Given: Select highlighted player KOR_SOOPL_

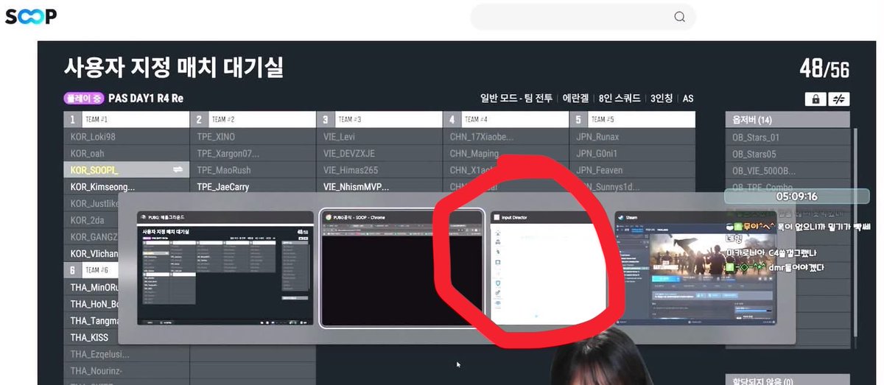Looking at the screenshot, I should tap(126, 169).
